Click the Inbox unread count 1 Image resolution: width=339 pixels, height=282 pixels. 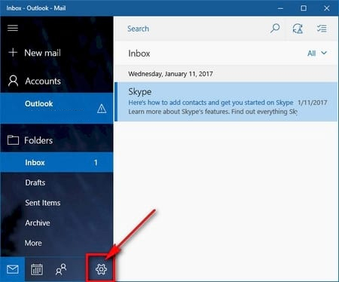[96, 163]
